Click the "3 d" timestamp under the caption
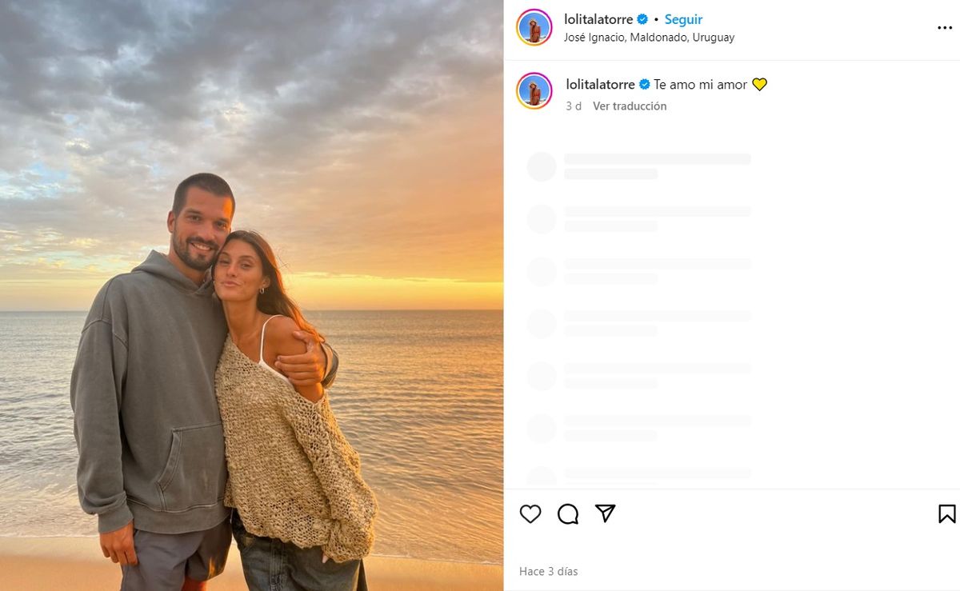This screenshot has height=591, width=960. click(574, 106)
